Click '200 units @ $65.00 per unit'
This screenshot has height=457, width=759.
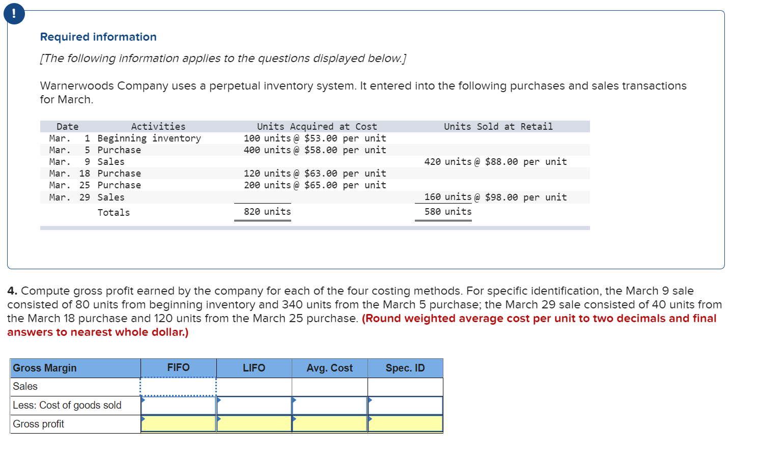315,185
